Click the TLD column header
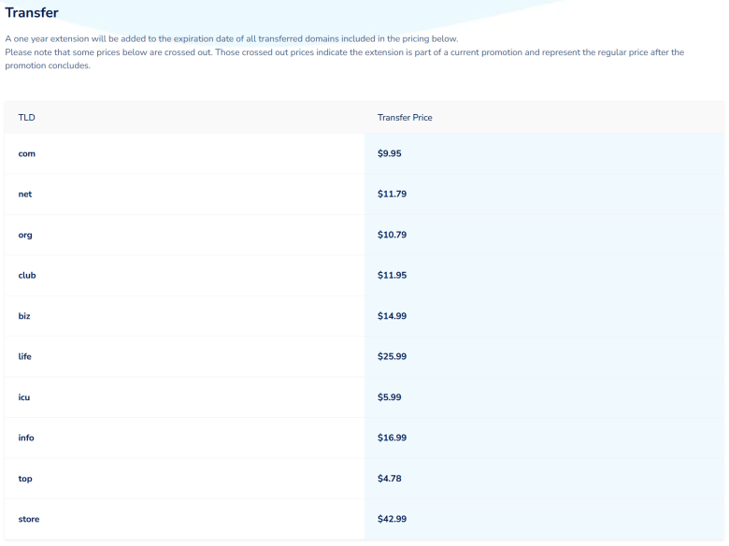The height and width of the screenshot is (546, 729). coord(26,118)
